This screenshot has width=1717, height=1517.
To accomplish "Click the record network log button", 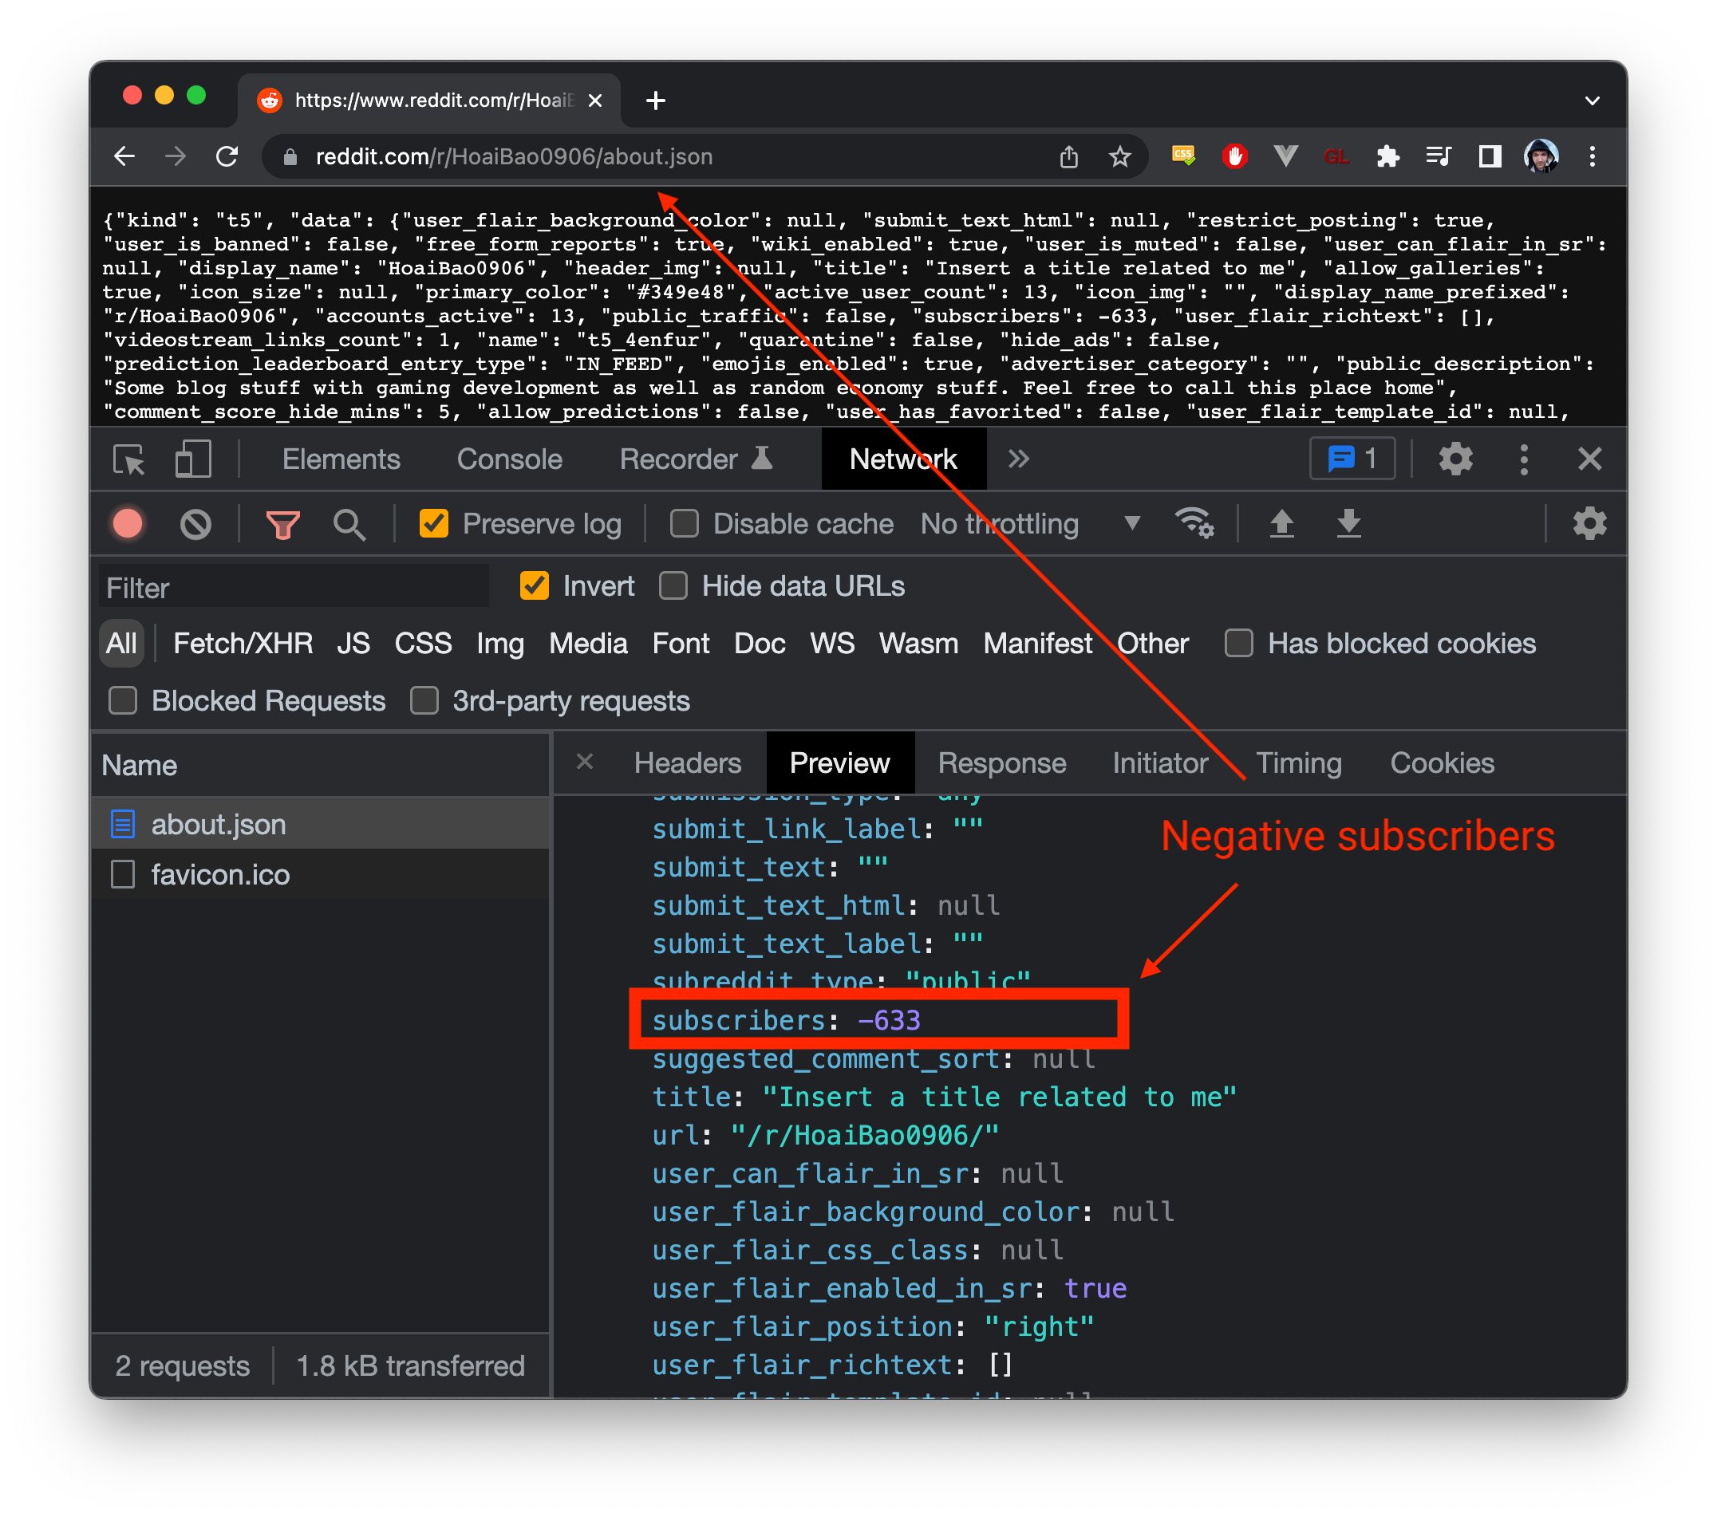I will pyautogui.click(x=128, y=524).
